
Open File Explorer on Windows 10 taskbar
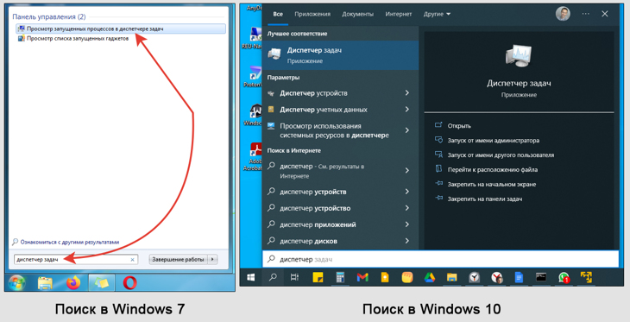pyautogui.click(x=452, y=277)
